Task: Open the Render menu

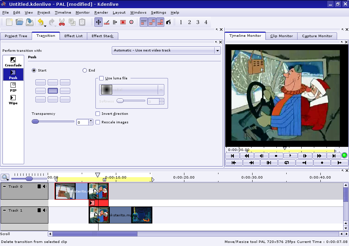Action: tap(101, 13)
